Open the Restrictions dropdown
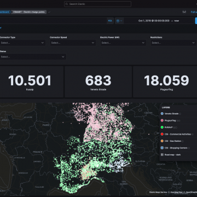Screen dimensions: 197x197 (x=173, y=43)
